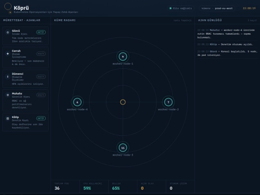
Task: Click the Otonom Çözüm value 0
Action: coord(171,188)
